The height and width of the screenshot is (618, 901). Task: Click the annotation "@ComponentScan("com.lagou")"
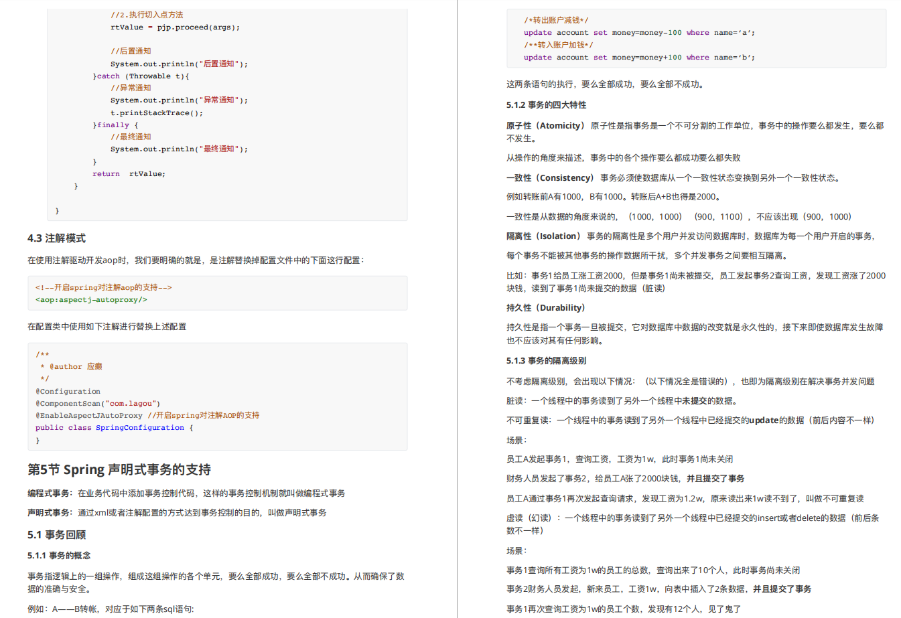tap(98, 404)
